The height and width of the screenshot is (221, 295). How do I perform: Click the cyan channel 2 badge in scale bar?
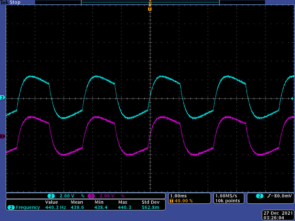[x=51, y=196]
